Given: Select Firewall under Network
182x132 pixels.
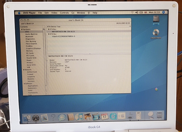Looking at the screenshot, I should (30, 74).
